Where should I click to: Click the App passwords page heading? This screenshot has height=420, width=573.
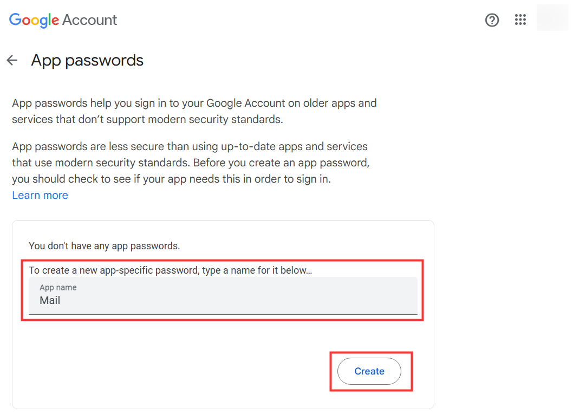87,60
